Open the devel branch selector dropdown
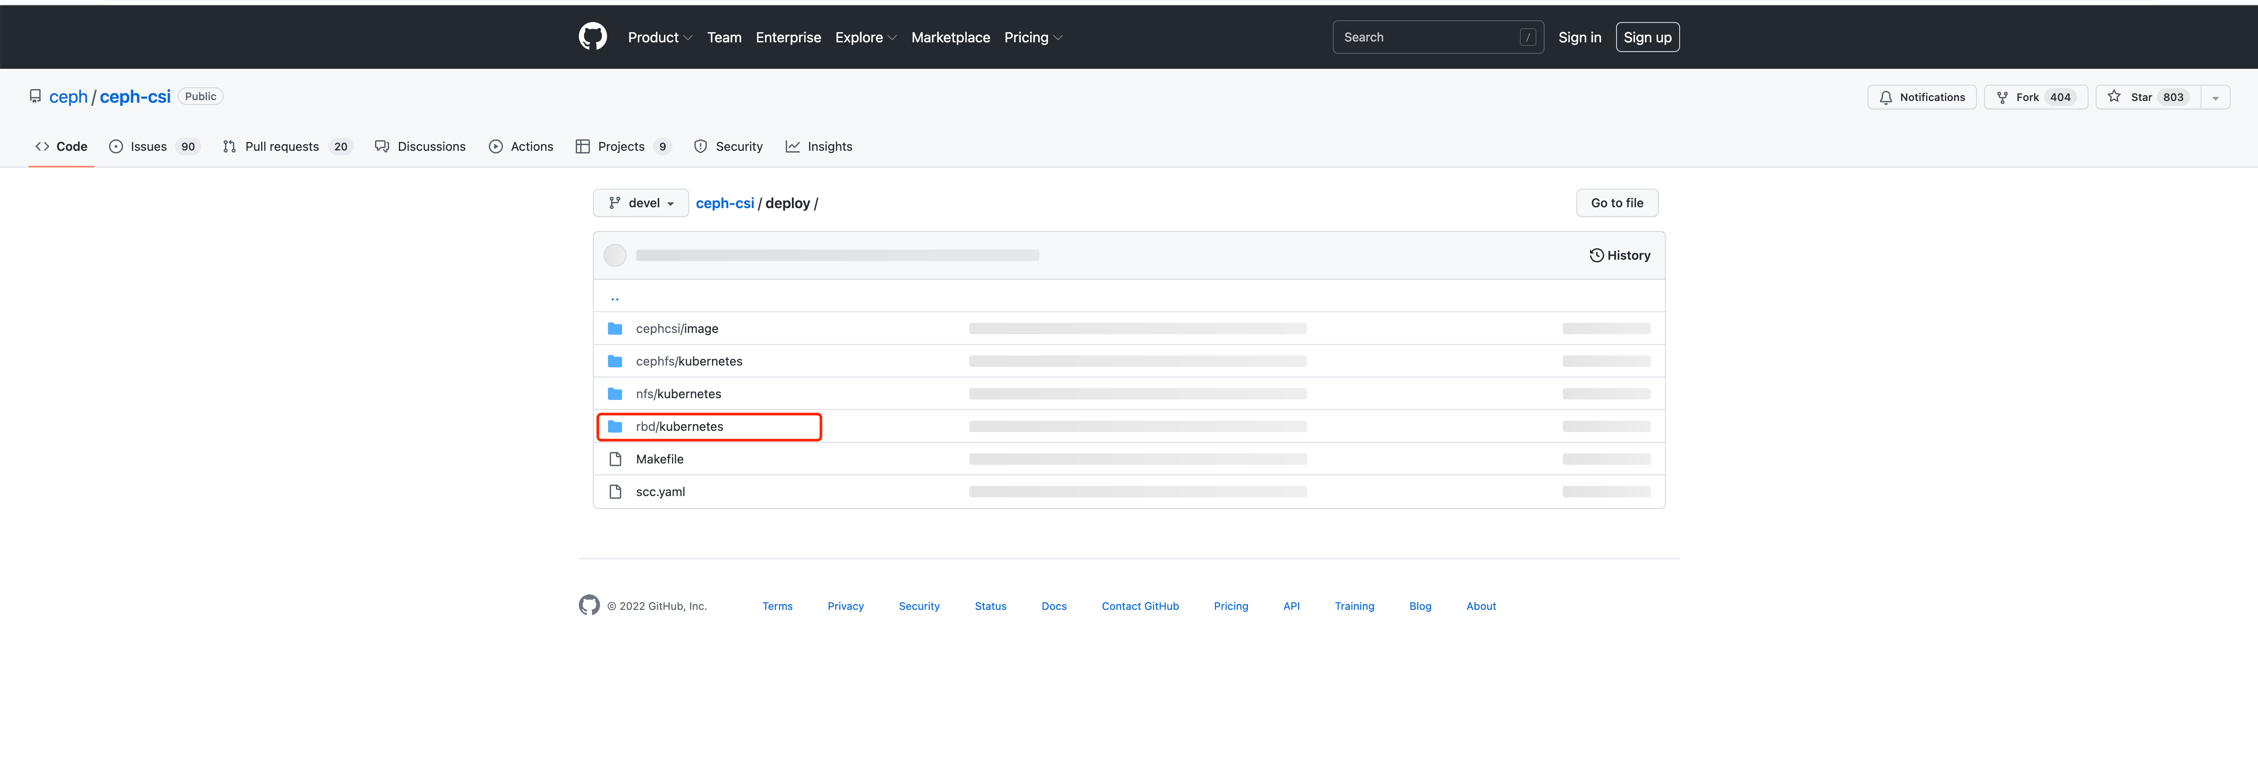 coord(641,203)
